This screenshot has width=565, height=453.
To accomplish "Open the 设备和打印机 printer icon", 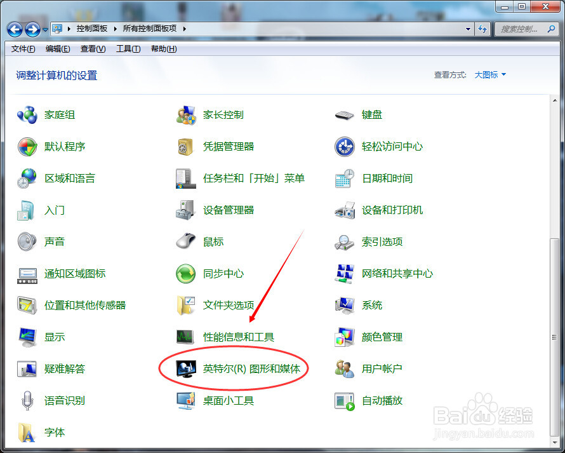I will (345, 210).
